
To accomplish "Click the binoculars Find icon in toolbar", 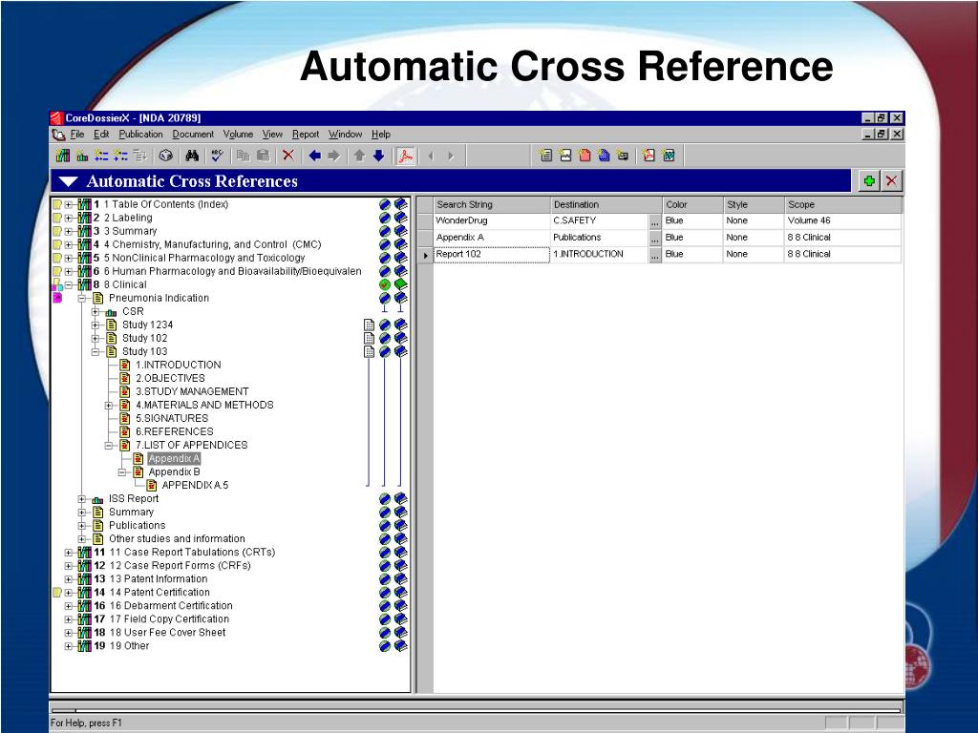I will [192, 156].
